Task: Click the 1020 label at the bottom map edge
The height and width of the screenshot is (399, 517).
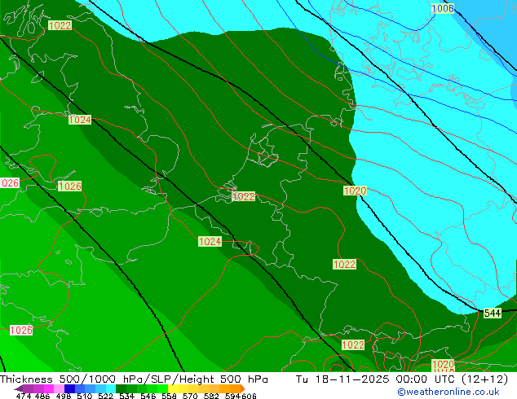Action: 443,364
